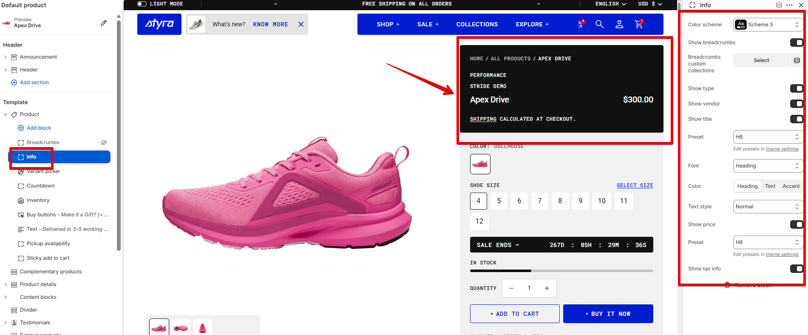
Task: Click the ADD TO CART button
Action: pyautogui.click(x=515, y=314)
